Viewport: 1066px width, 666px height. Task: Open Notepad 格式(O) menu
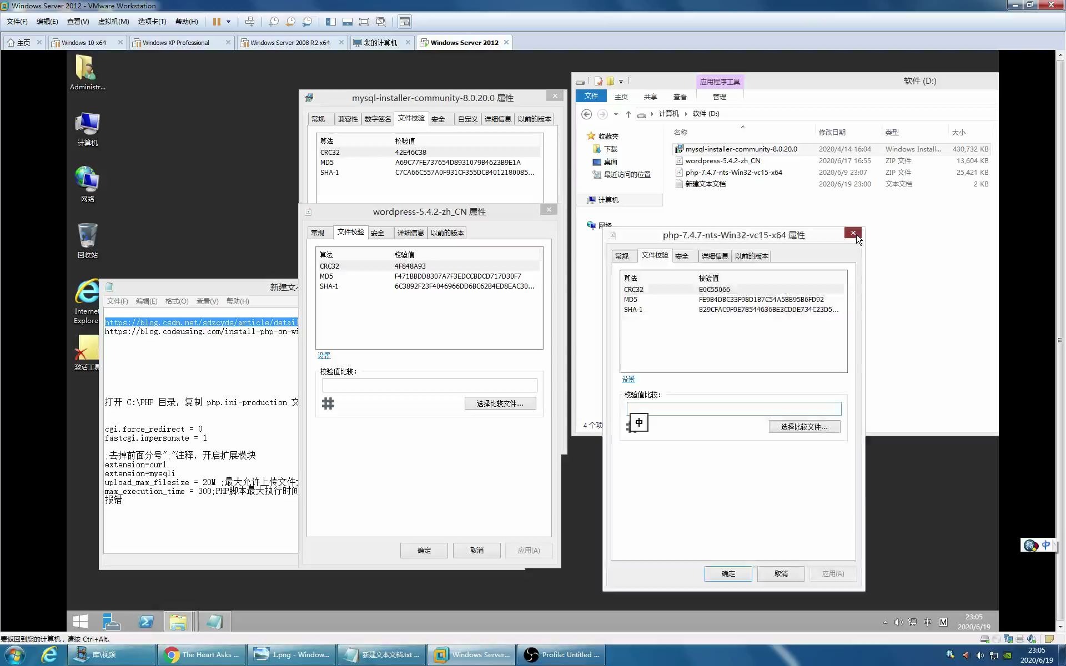click(177, 301)
